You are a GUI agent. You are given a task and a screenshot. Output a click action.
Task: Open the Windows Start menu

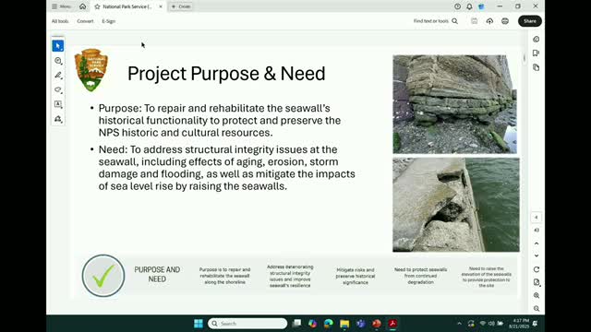(x=199, y=324)
